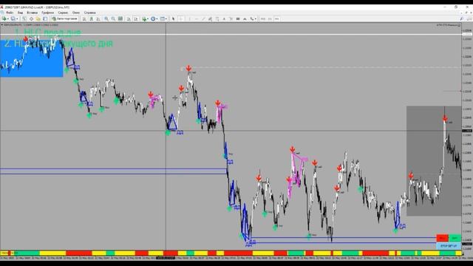The image size is (473, 266).
Task: Select the Text Label tool
Action: coord(231,18)
